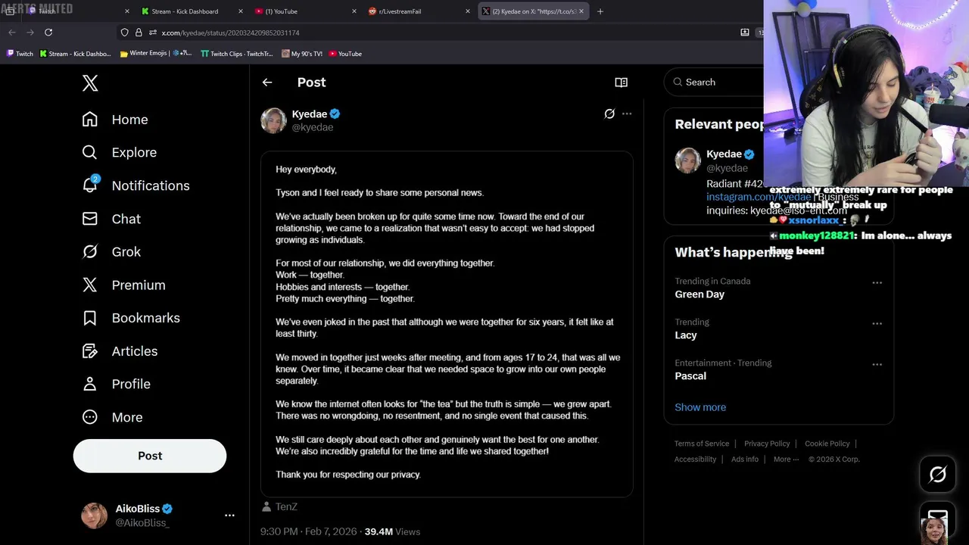The width and height of the screenshot is (969, 545).
Task: Click the tracking protection shield icon
Action: coord(124,33)
